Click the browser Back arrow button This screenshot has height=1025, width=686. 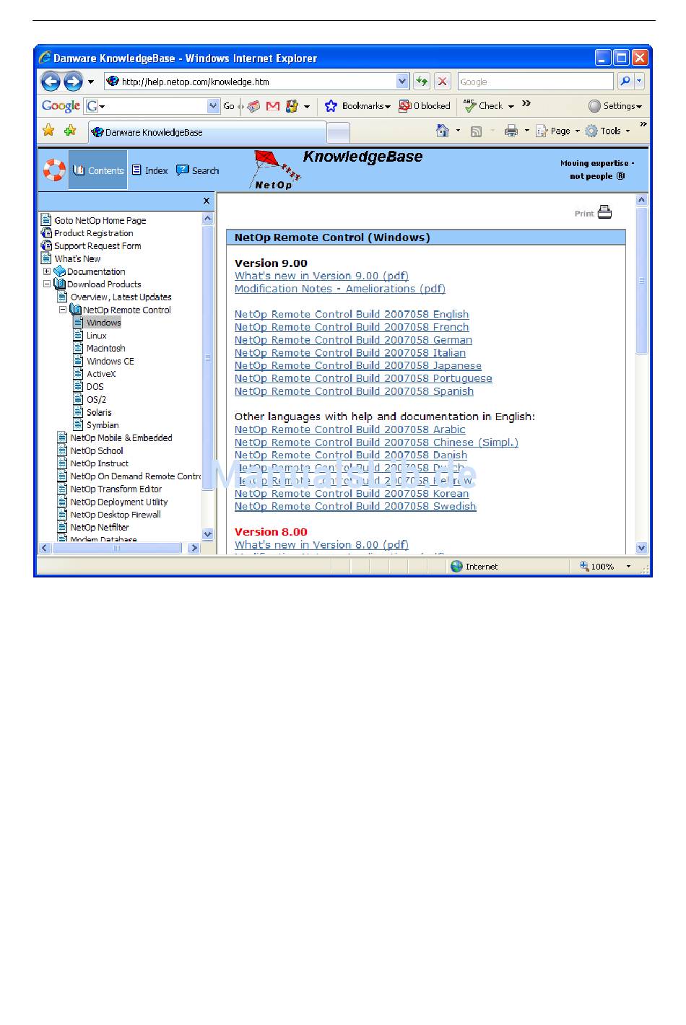coord(51,82)
